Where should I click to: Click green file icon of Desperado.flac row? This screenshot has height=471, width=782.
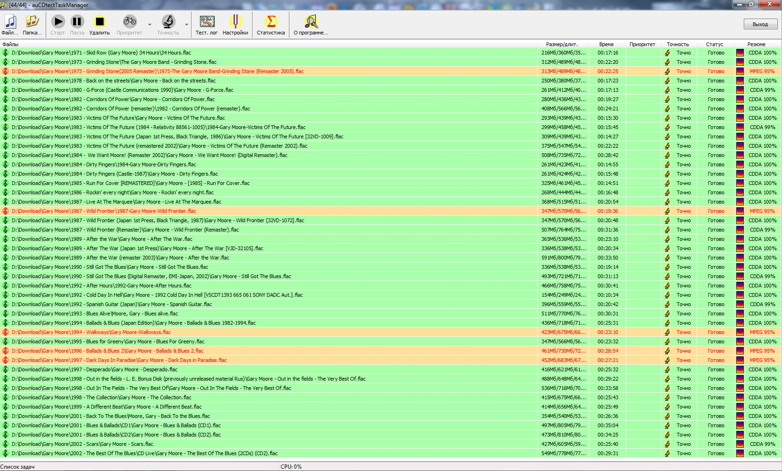click(x=6, y=369)
